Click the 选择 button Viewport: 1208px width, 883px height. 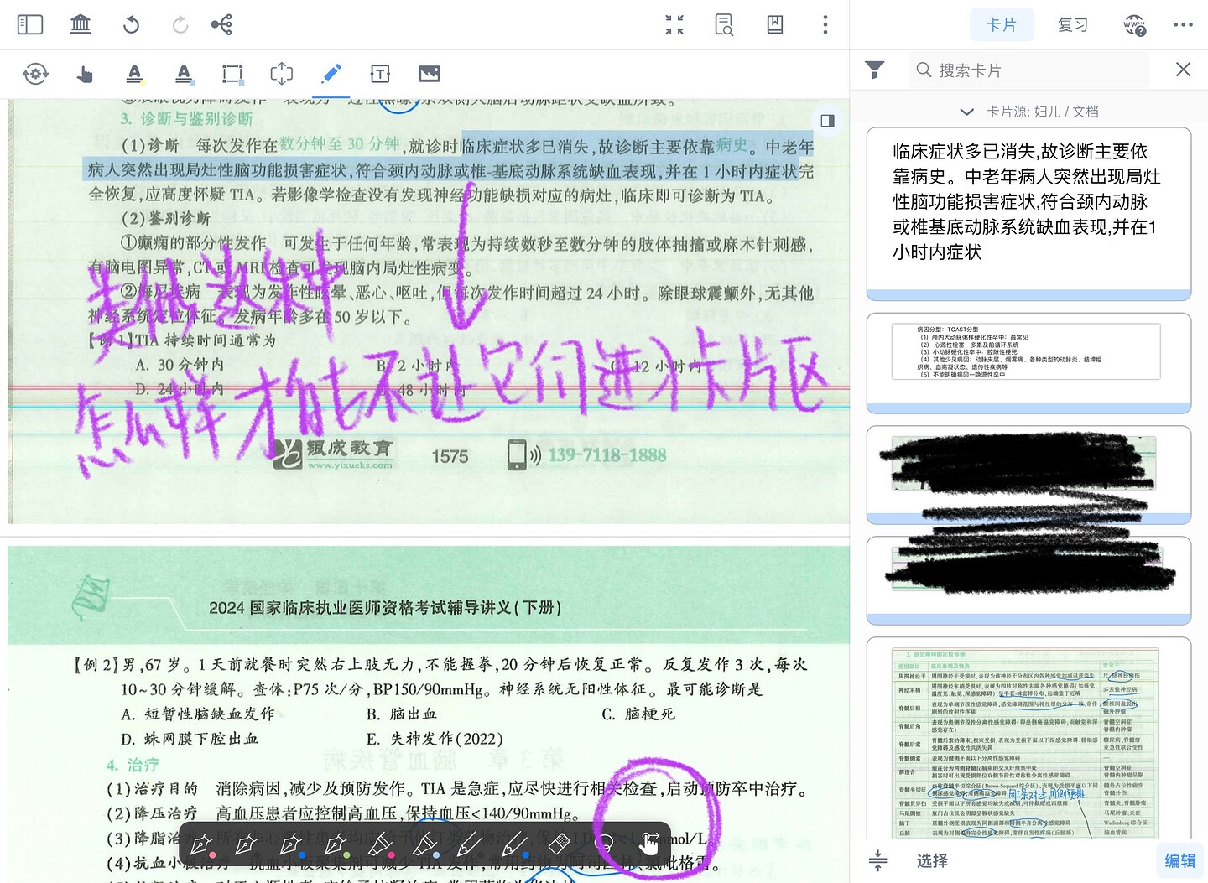pyautogui.click(x=932, y=860)
